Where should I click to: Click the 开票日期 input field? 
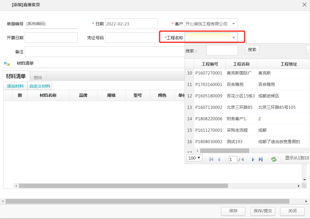click(x=51, y=38)
